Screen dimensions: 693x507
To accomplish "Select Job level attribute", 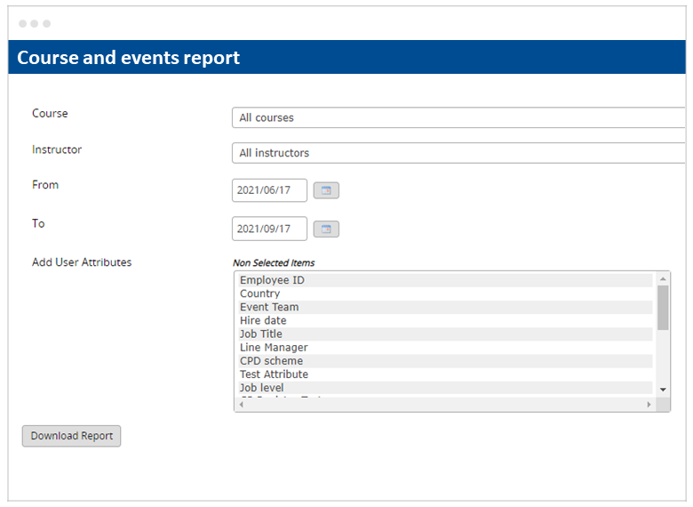I will point(445,388).
